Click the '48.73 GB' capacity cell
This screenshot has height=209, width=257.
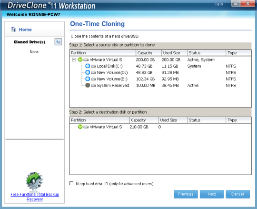click(144, 66)
